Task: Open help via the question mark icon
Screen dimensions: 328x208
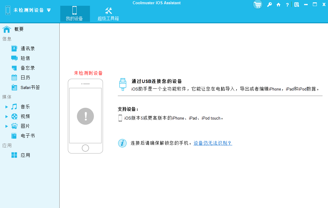Action: (287, 5)
